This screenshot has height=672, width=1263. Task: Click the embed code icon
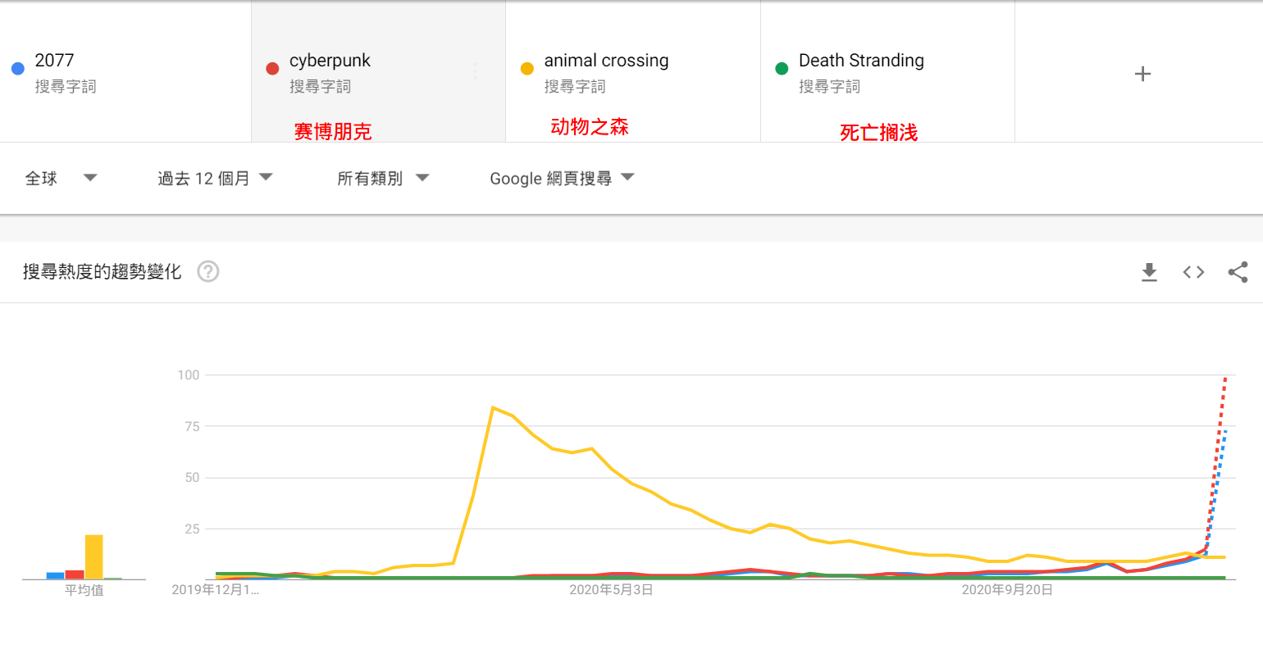(x=1193, y=272)
